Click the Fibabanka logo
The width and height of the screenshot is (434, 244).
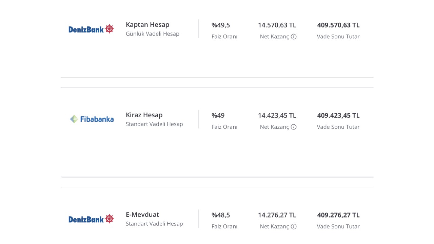[92, 119]
